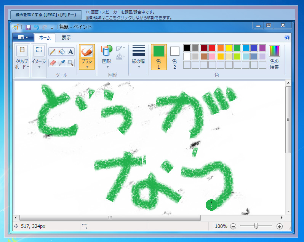Pick the yellow color swatch

pos(229,48)
